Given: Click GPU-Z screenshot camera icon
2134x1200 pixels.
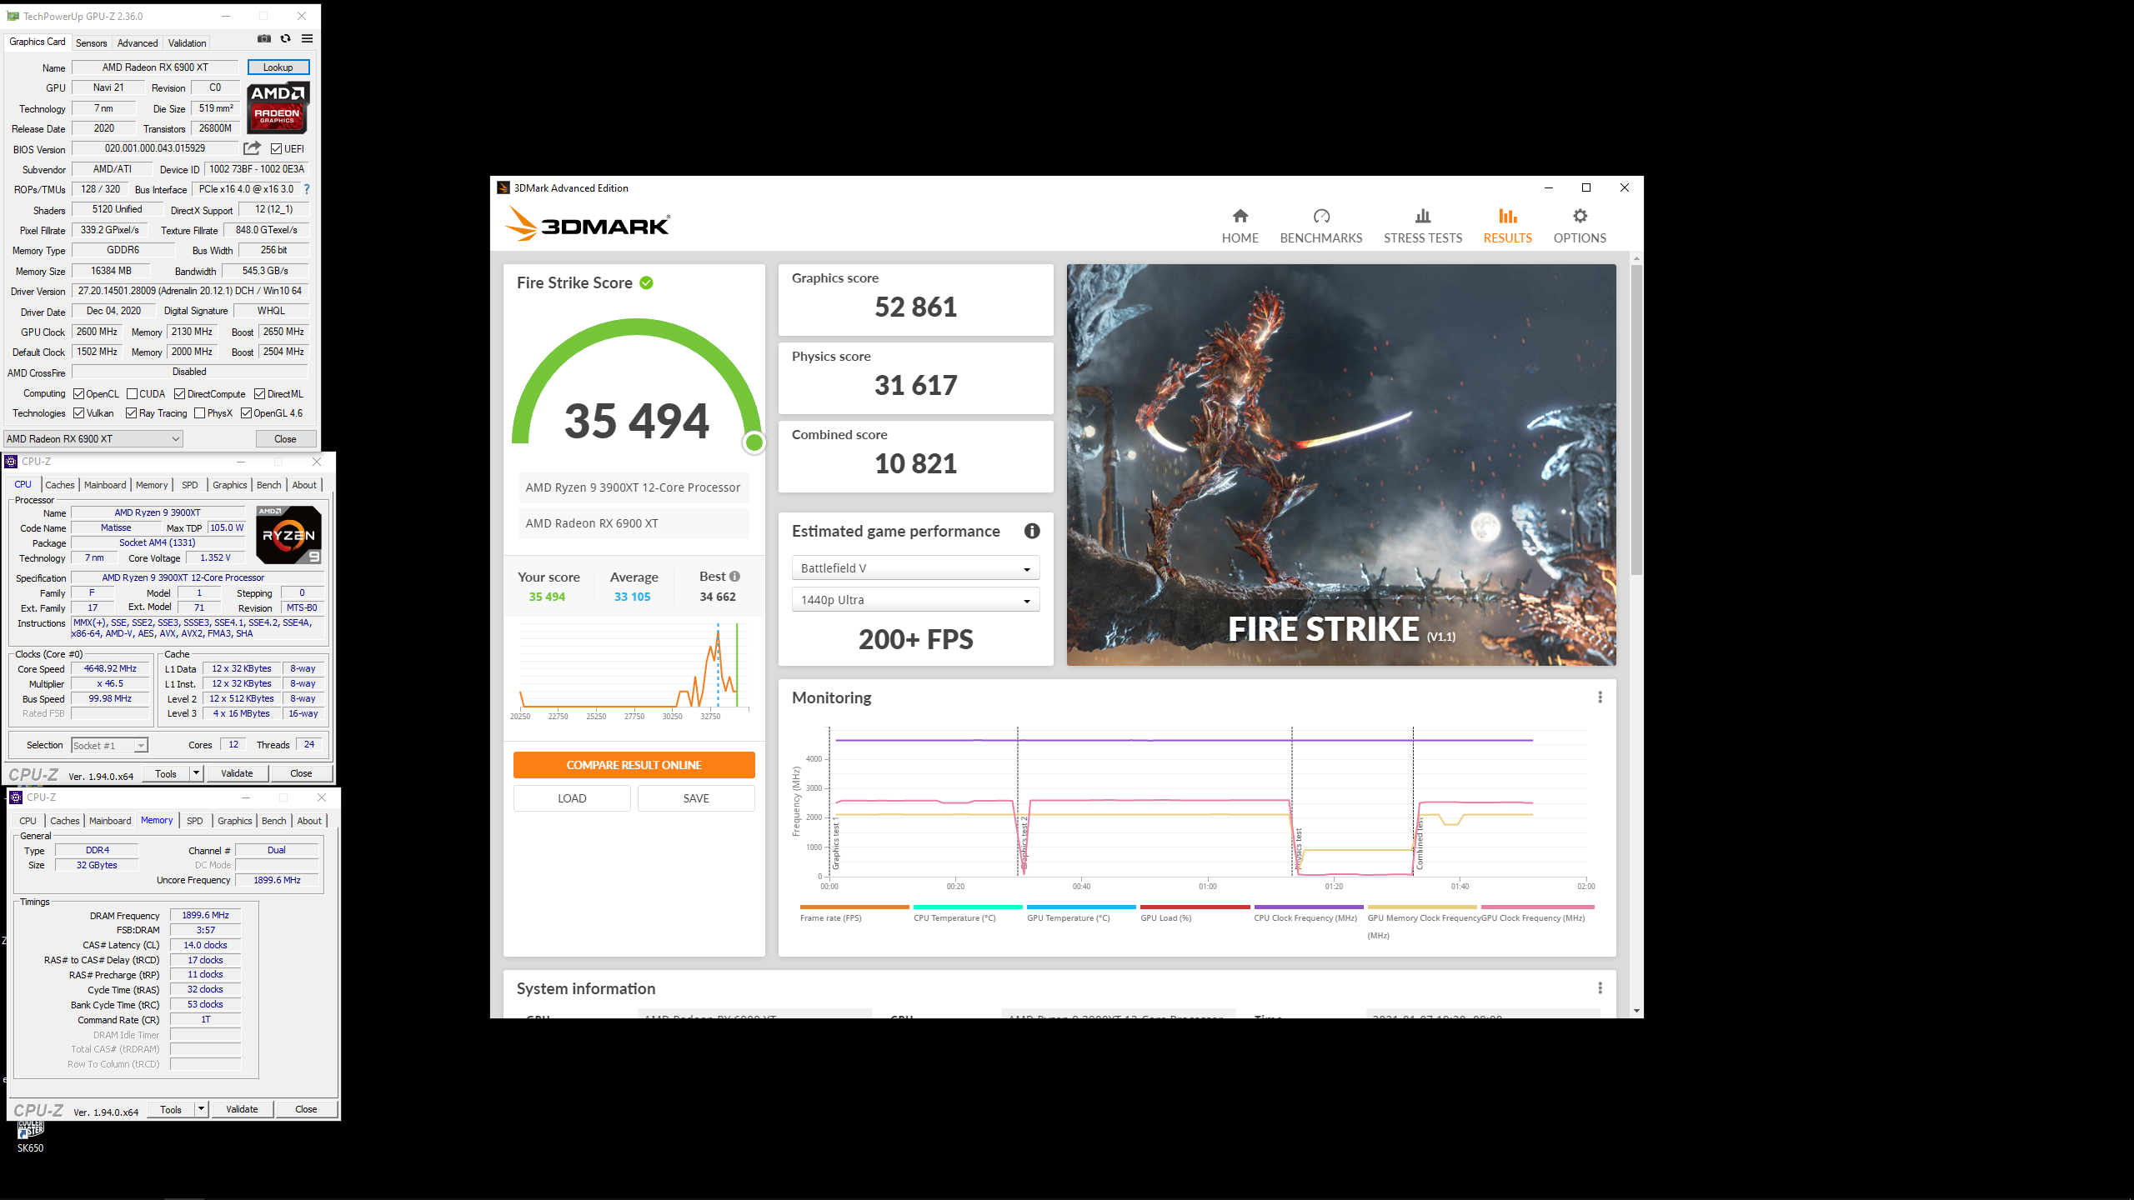Looking at the screenshot, I should tap(264, 38).
